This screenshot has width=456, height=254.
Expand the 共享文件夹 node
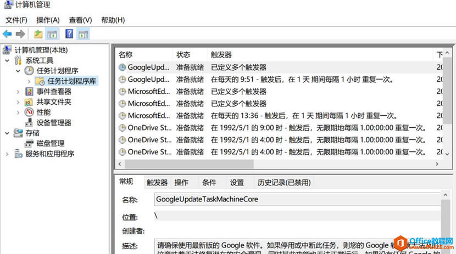tap(18, 102)
